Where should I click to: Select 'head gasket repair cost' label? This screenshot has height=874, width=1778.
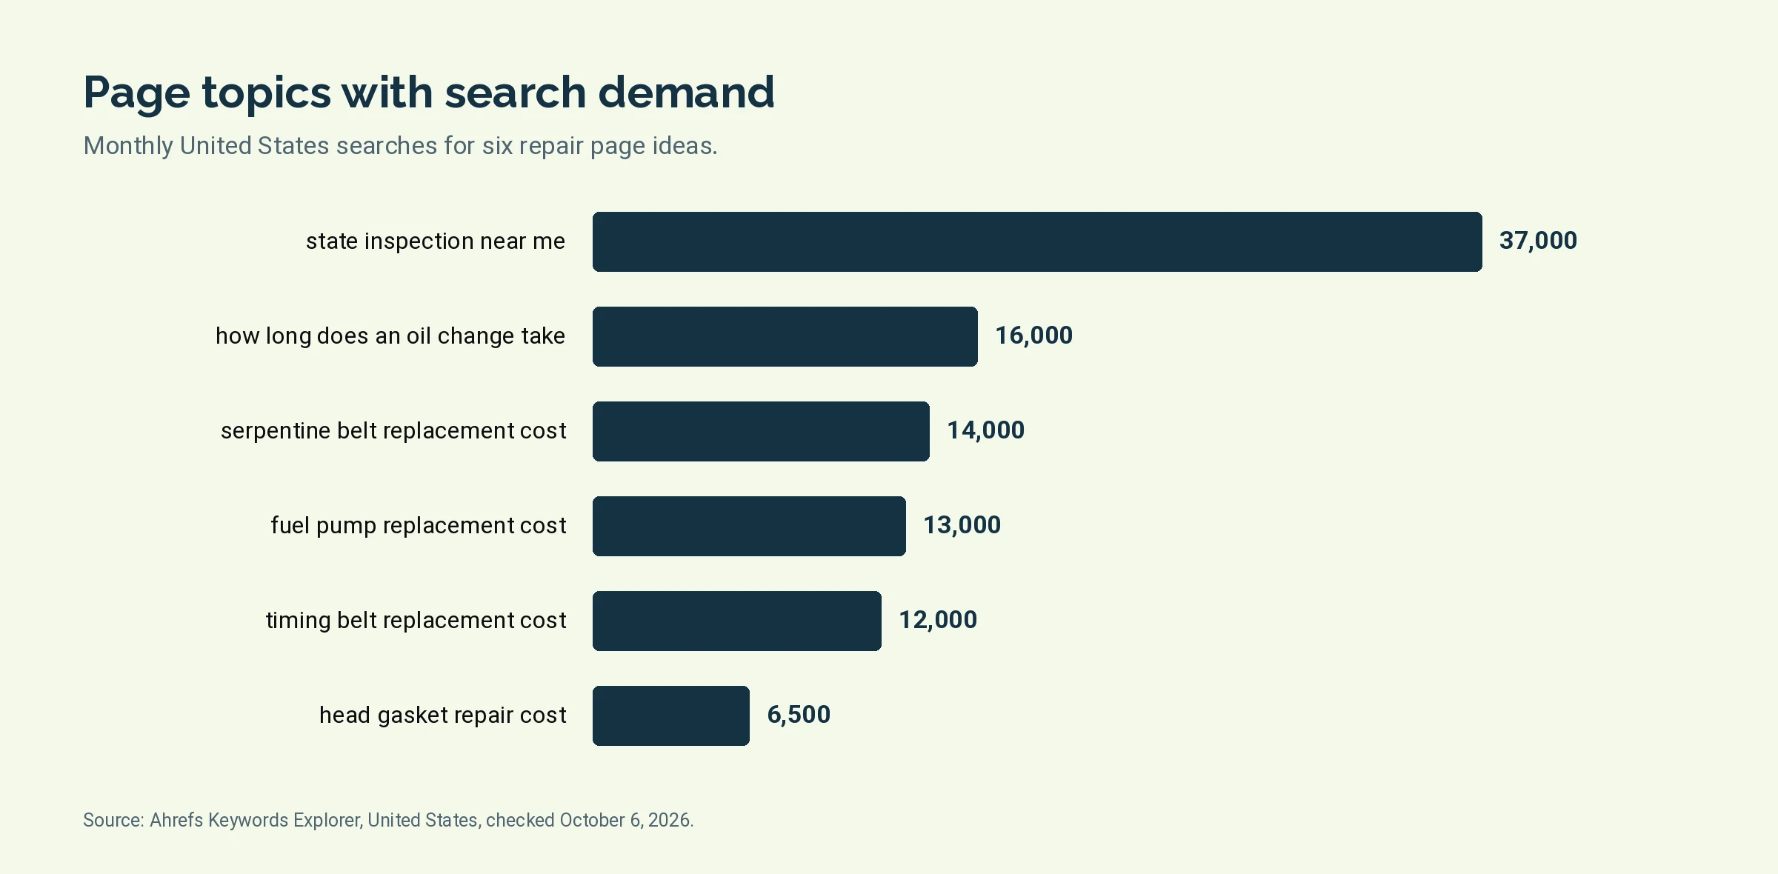coord(443,715)
